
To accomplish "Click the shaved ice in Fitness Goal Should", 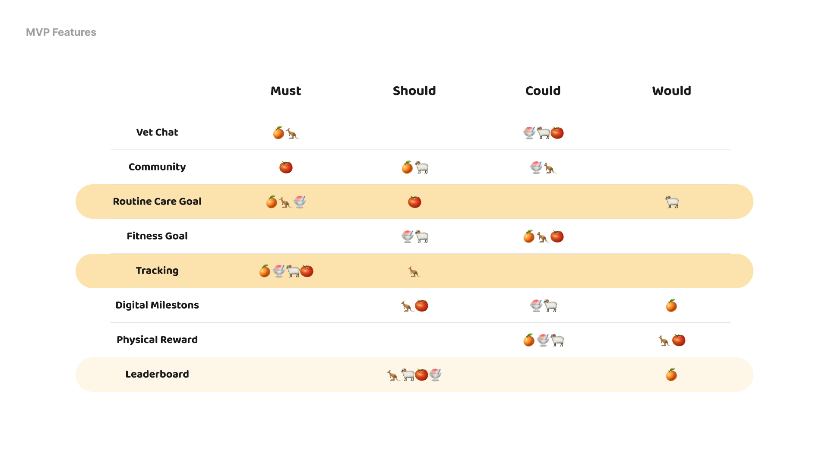I will point(407,236).
